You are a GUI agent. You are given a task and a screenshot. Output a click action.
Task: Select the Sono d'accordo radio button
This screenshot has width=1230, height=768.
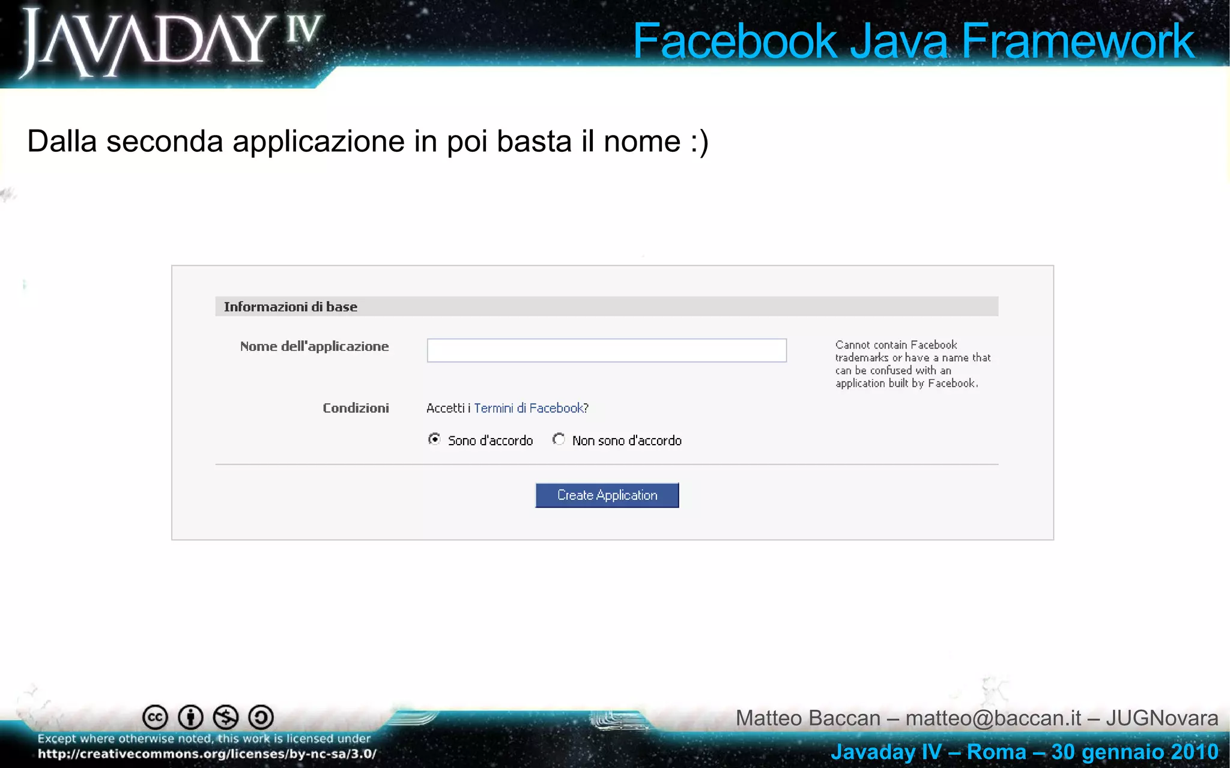(434, 439)
